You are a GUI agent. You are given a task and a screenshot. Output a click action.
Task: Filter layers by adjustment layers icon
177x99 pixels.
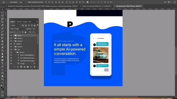[x=26, y=26]
